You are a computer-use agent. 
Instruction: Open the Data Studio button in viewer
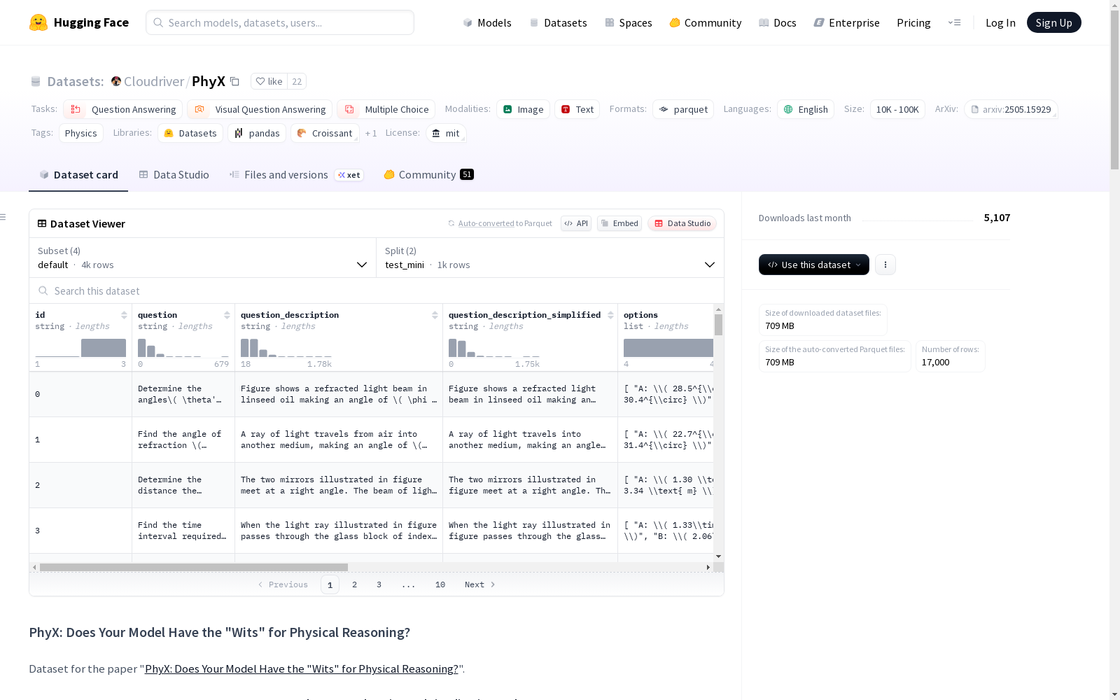(x=682, y=223)
